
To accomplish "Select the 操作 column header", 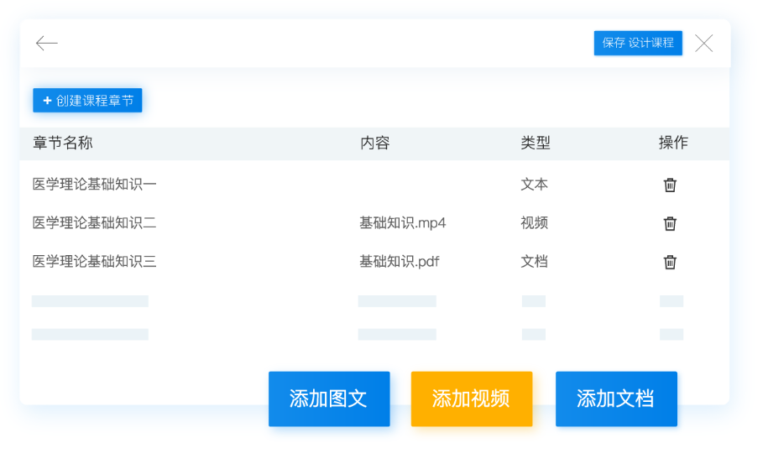I will coord(672,143).
